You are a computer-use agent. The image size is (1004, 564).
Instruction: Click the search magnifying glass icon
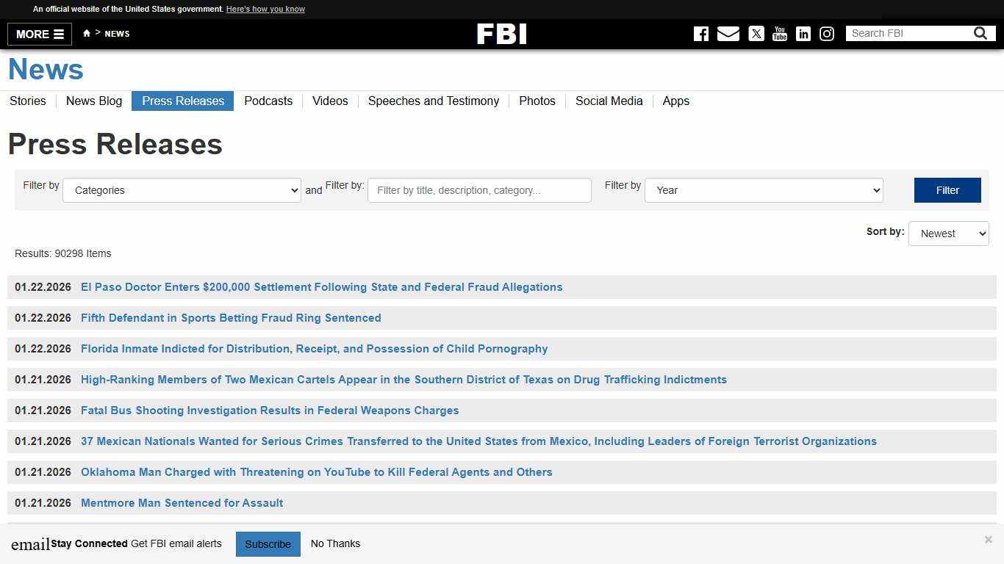980,33
